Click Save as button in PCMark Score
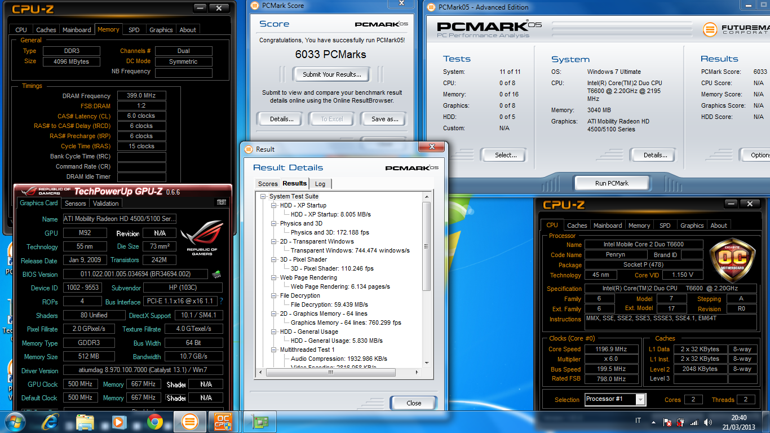 [385, 119]
